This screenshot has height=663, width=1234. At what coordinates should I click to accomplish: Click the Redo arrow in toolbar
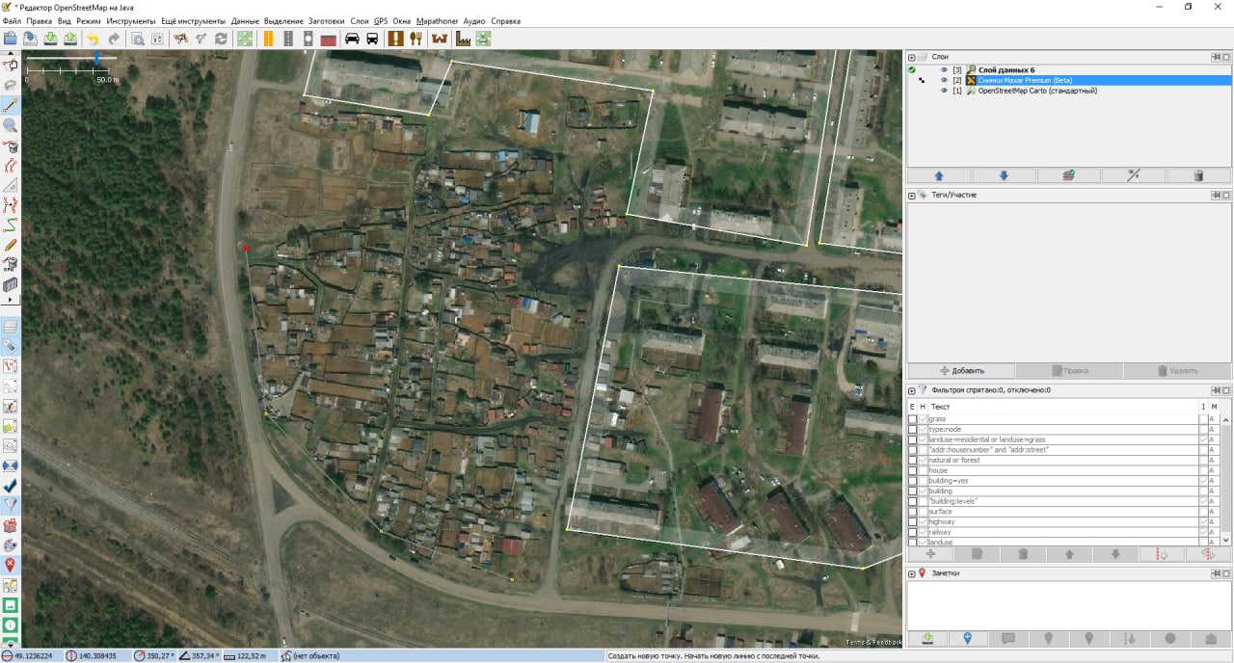(114, 39)
